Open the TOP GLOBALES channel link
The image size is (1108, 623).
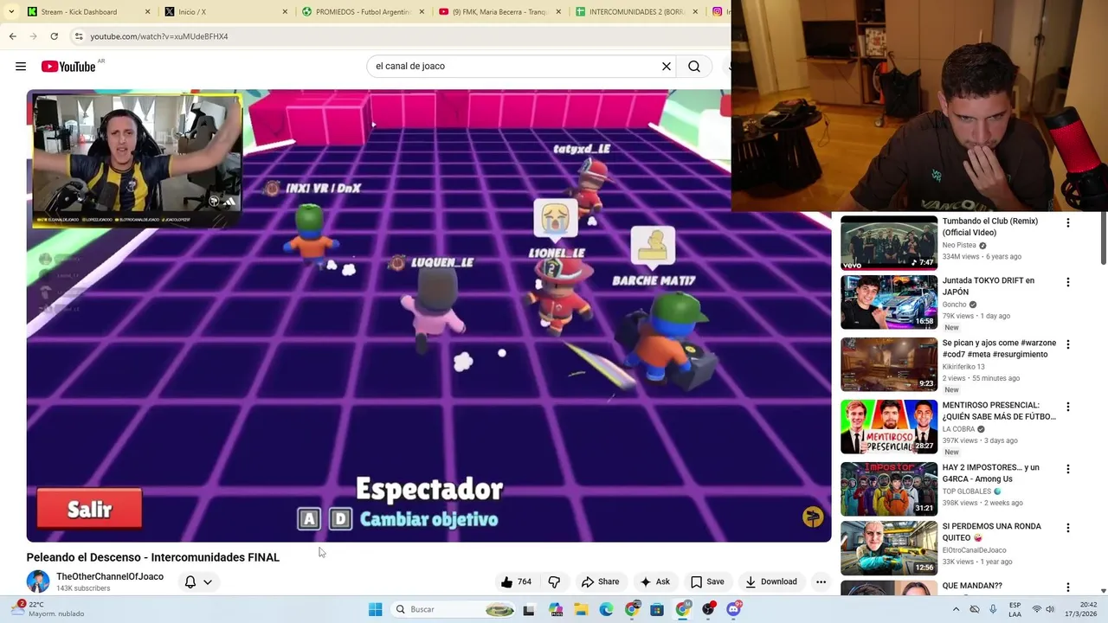[967, 491]
